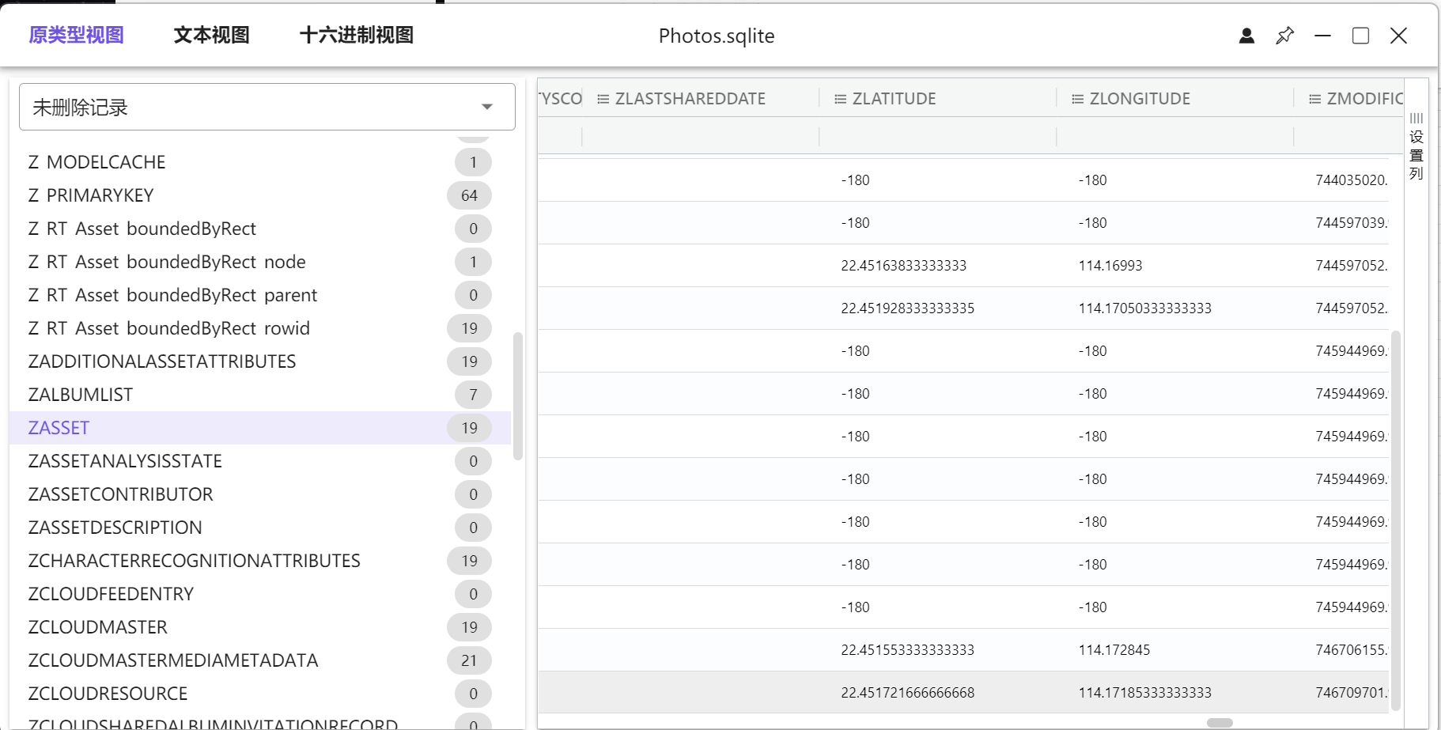
Task: Open the ZCHARACTERRECOGNITIONATTRIBUTES table
Action: coord(194,560)
